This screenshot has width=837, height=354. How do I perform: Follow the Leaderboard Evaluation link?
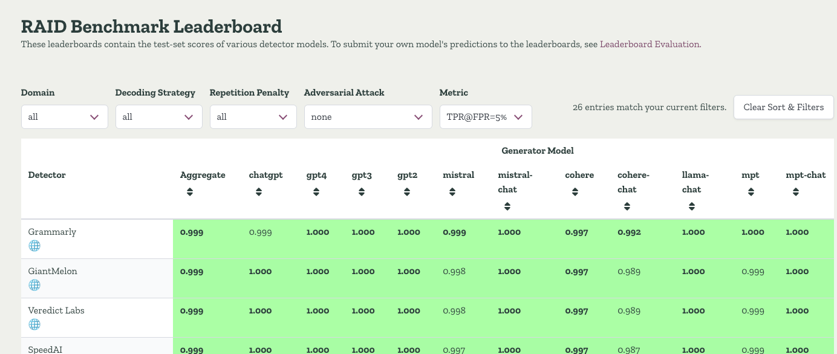coord(649,44)
